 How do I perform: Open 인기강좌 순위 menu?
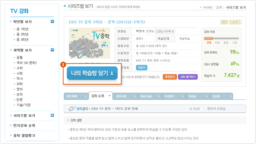coord(24,126)
